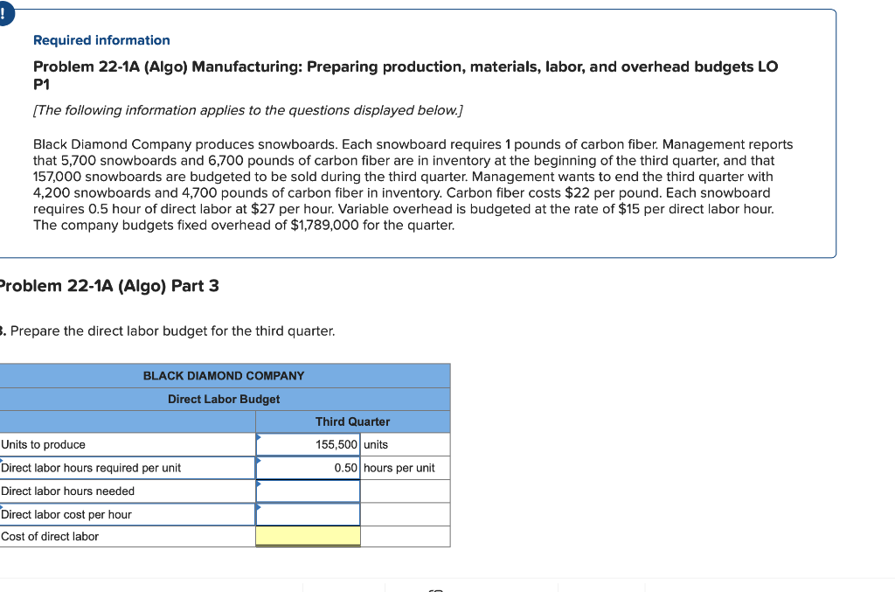Click the hours per unit label cell
Screen dimensions: 895x592
(x=398, y=467)
